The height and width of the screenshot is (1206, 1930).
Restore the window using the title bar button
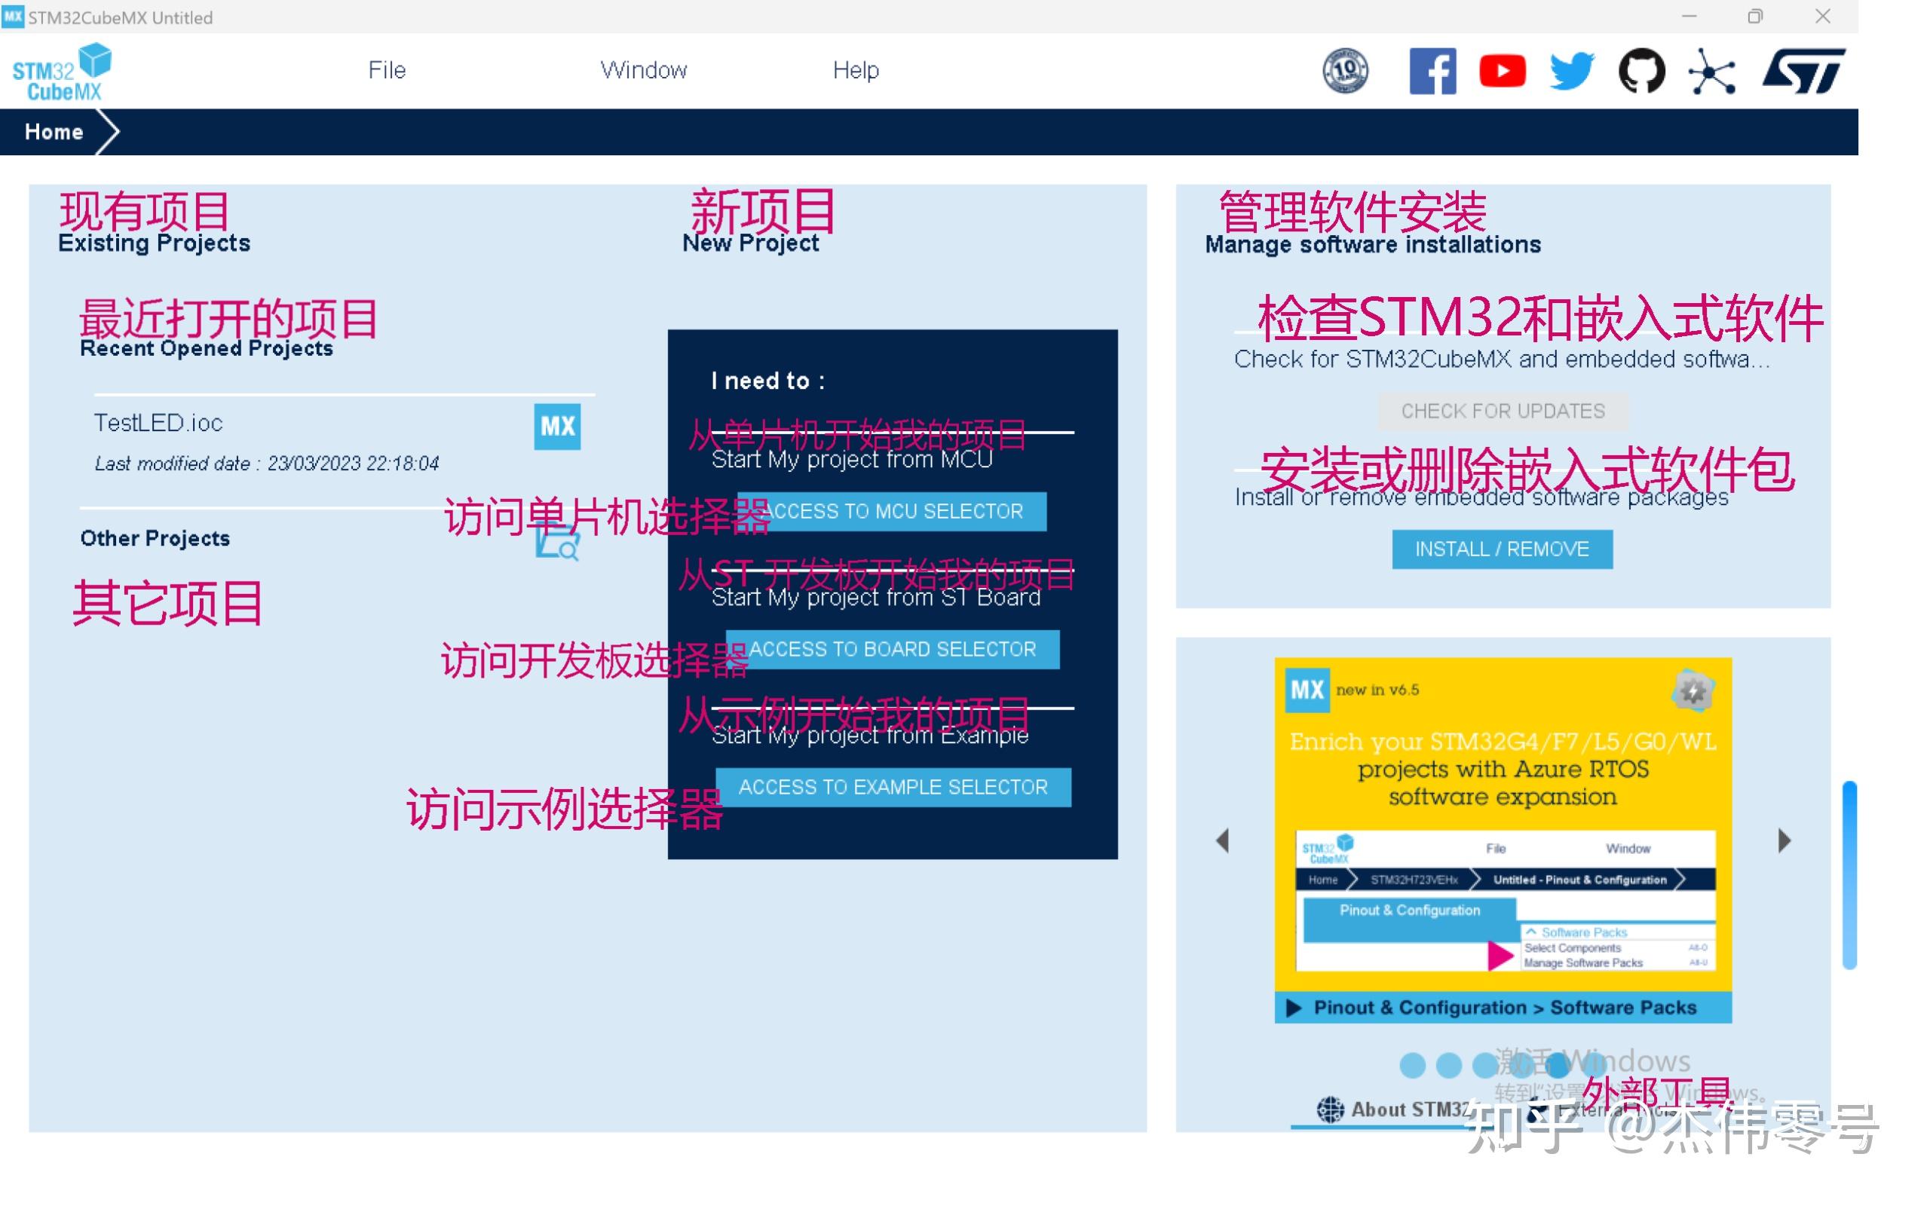[1754, 16]
